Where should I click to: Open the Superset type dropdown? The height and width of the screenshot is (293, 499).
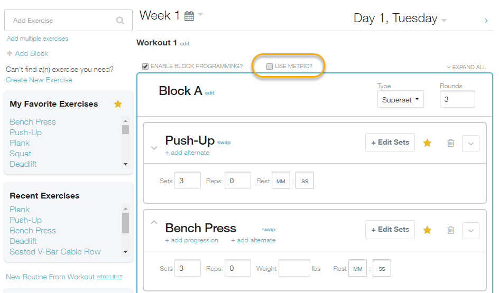pos(400,99)
